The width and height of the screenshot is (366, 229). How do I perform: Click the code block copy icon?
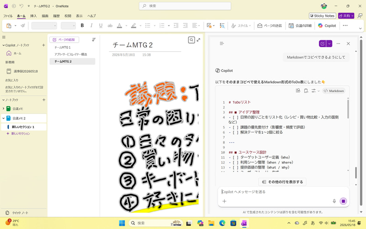(306, 91)
